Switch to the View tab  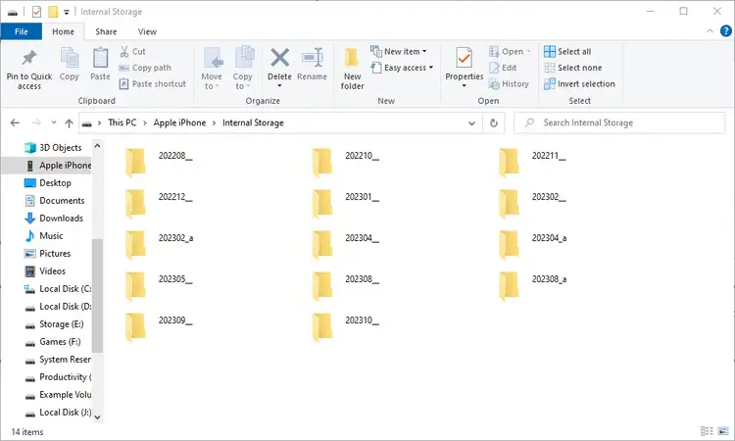pos(147,31)
